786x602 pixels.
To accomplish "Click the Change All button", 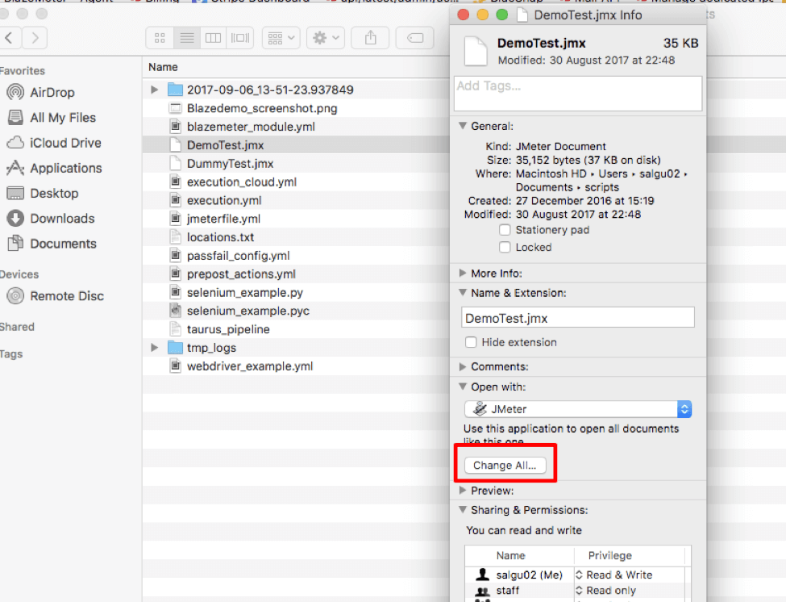I will [505, 466].
